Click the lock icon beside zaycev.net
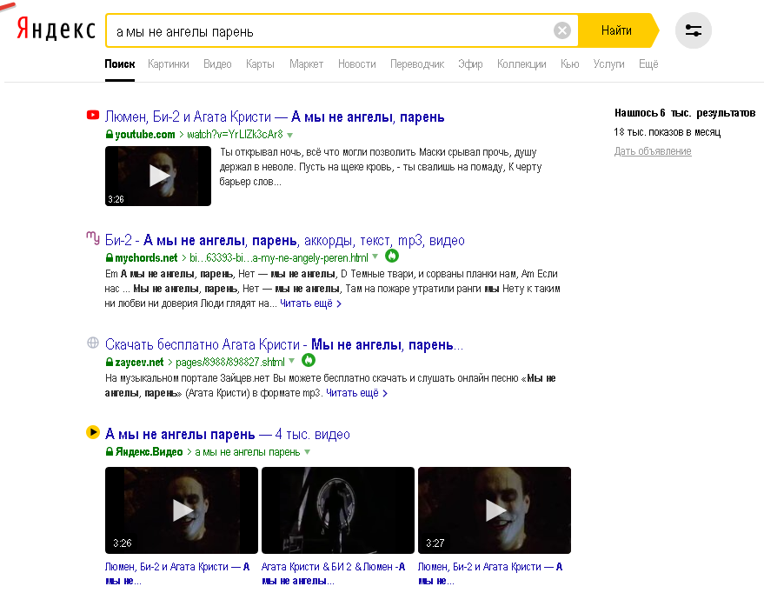This screenshot has width=764, height=593. click(x=110, y=362)
